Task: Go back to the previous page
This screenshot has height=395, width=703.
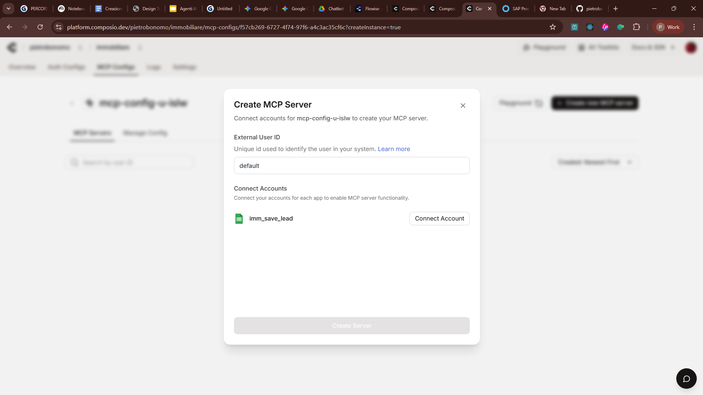Action: (10, 27)
